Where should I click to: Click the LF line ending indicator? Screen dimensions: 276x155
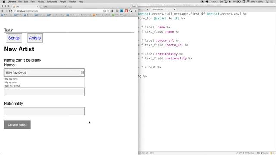(237, 153)
